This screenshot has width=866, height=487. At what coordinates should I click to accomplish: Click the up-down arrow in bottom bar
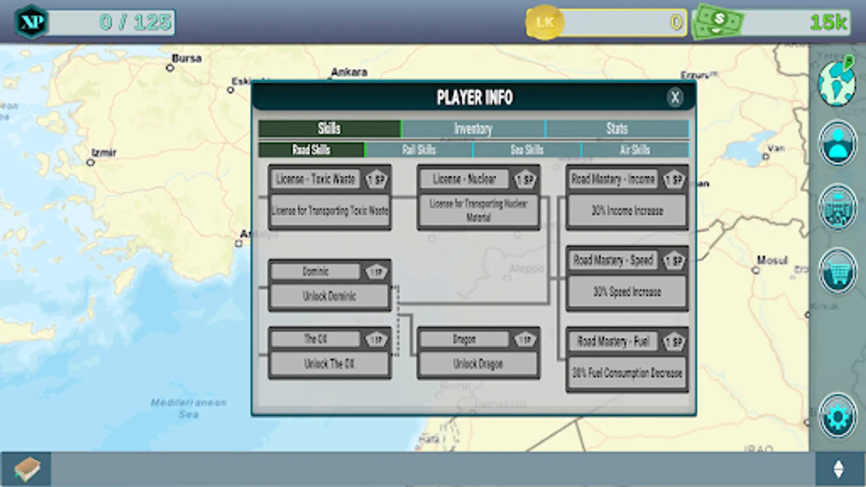pyautogui.click(x=838, y=469)
